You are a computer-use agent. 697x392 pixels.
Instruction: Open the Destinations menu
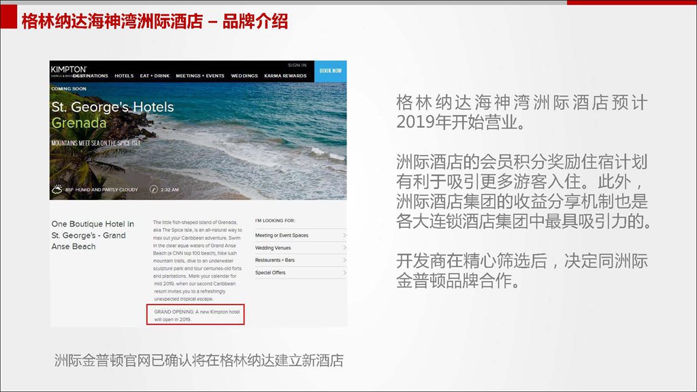pyautogui.click(x=91, y=76)
